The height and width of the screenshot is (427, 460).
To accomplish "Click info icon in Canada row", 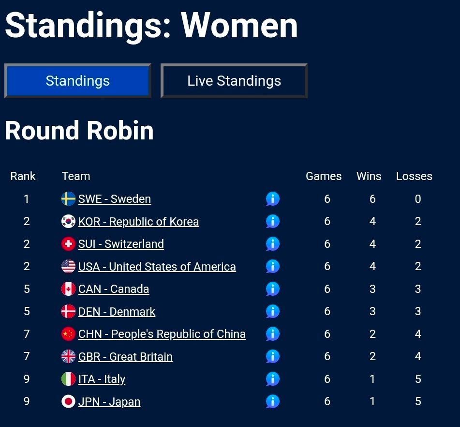I will [x=273, y=289].
